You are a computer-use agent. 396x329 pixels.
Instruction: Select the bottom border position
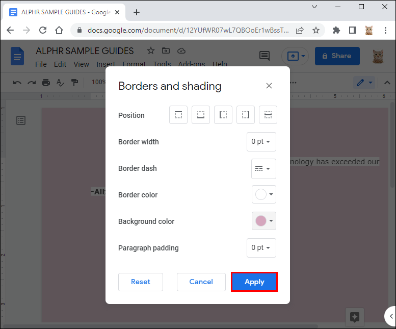(201, 115)
